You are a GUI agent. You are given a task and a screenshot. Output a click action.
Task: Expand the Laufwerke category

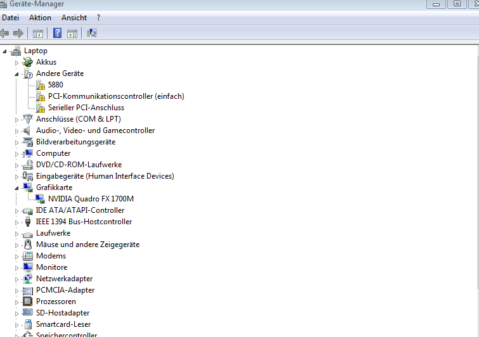click(17, 234)
